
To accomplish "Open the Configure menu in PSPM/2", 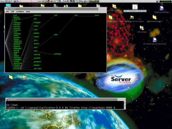I will pos(20,11).
